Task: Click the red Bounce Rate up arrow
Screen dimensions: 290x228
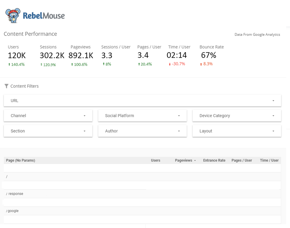Action: [x=201, y=64]
